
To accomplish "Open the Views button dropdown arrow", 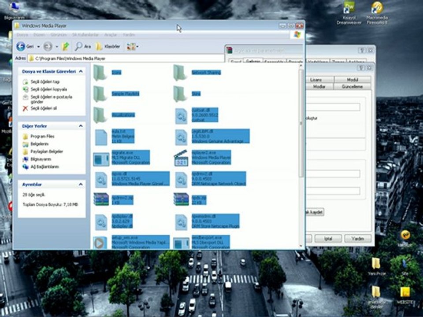I will pos(137,47).
